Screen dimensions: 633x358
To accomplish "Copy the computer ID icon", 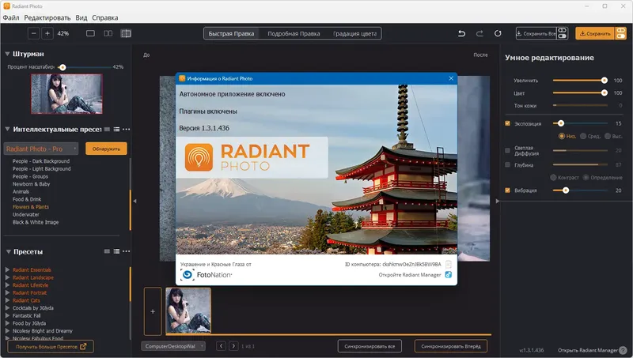I will tap(448, 265).
